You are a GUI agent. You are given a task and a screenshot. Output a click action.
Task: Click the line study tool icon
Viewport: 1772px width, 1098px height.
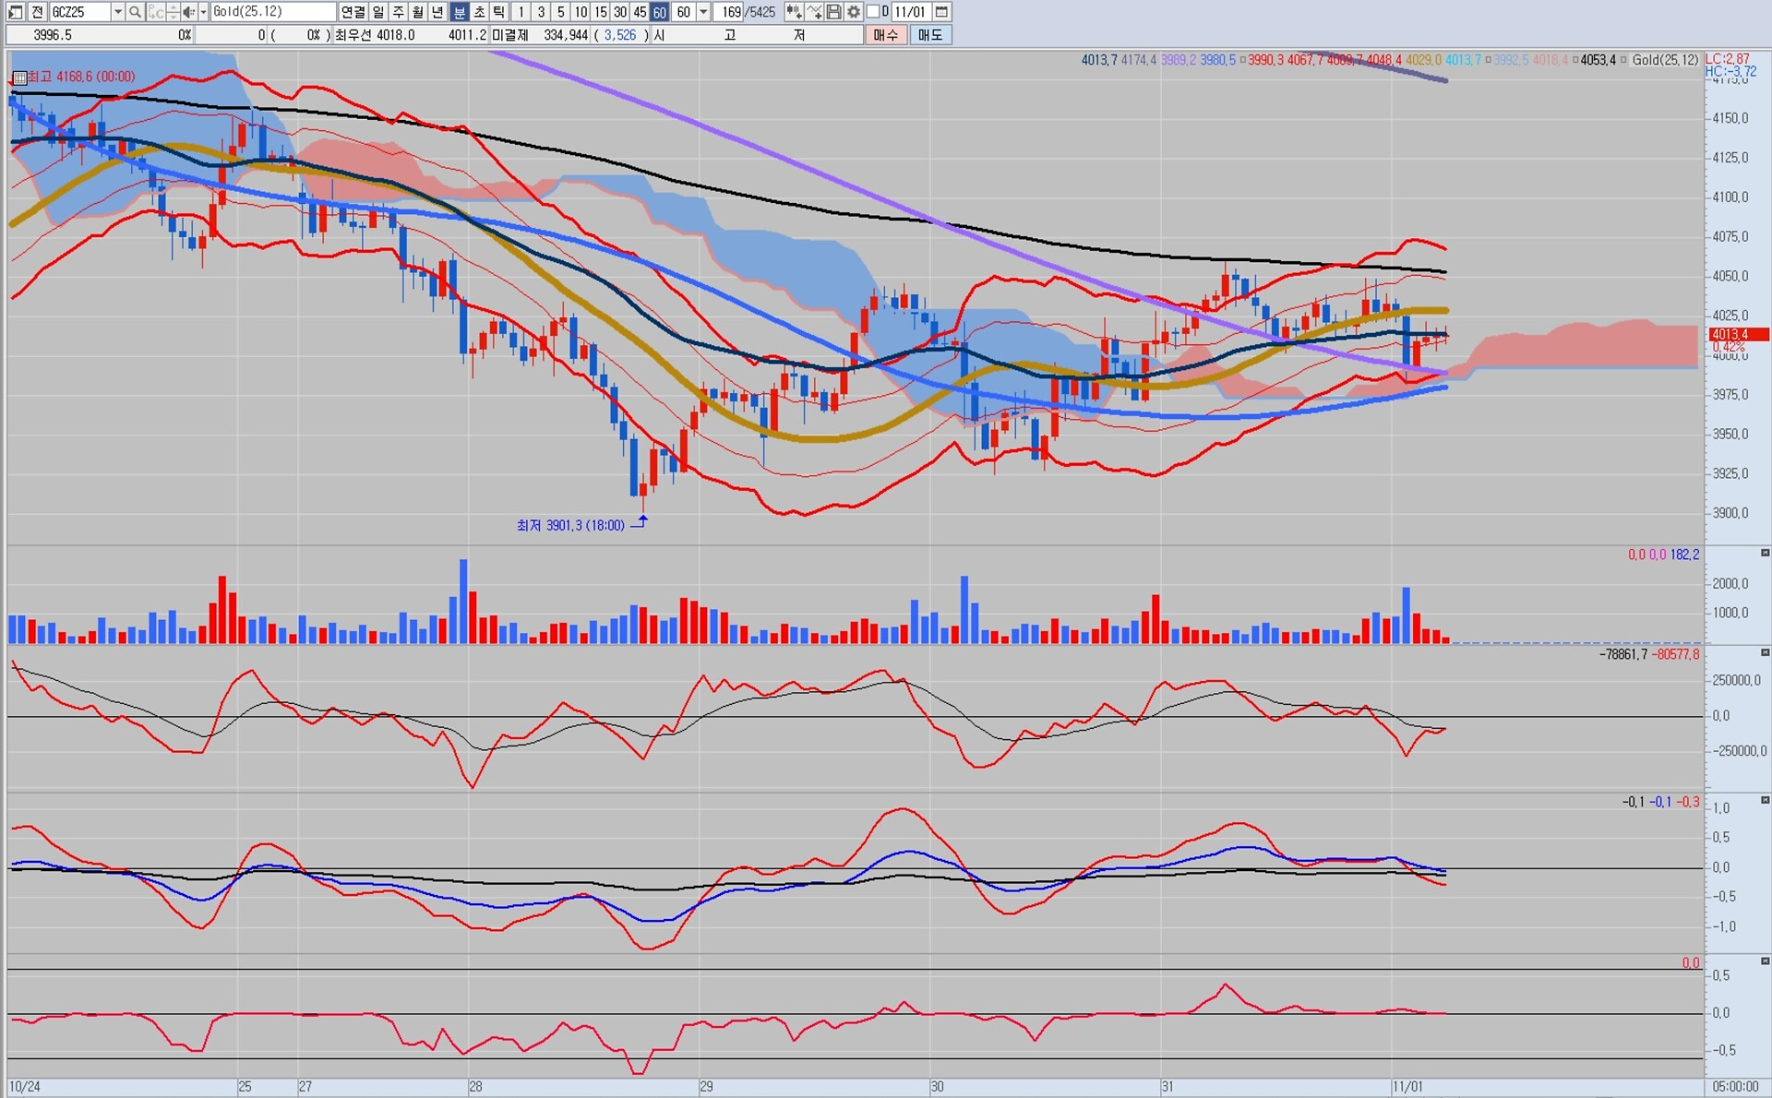[814, 12]
